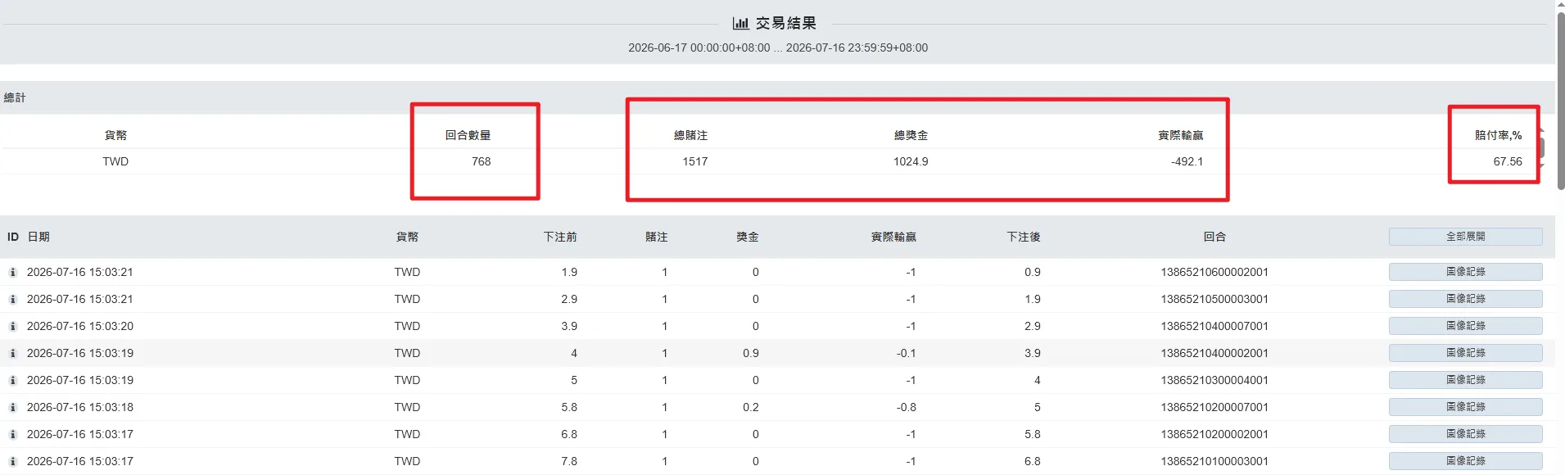
Task: Click info icon for 15:03:18 row
Action: [x=13, y=407]
